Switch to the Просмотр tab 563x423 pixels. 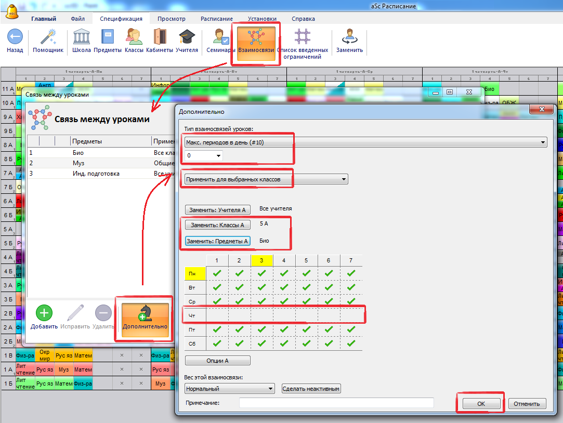172,19
